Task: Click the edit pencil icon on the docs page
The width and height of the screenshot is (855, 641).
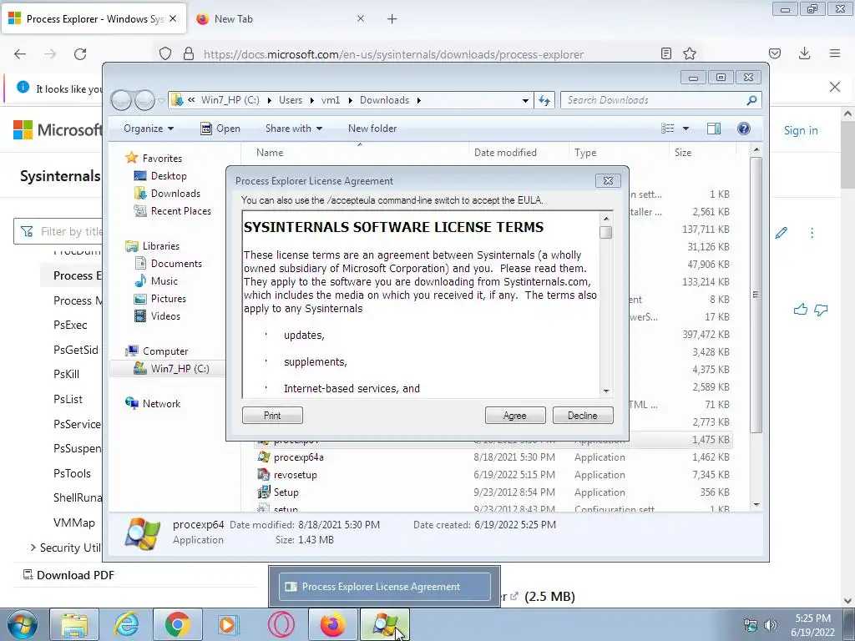Action: pos(782,233)
